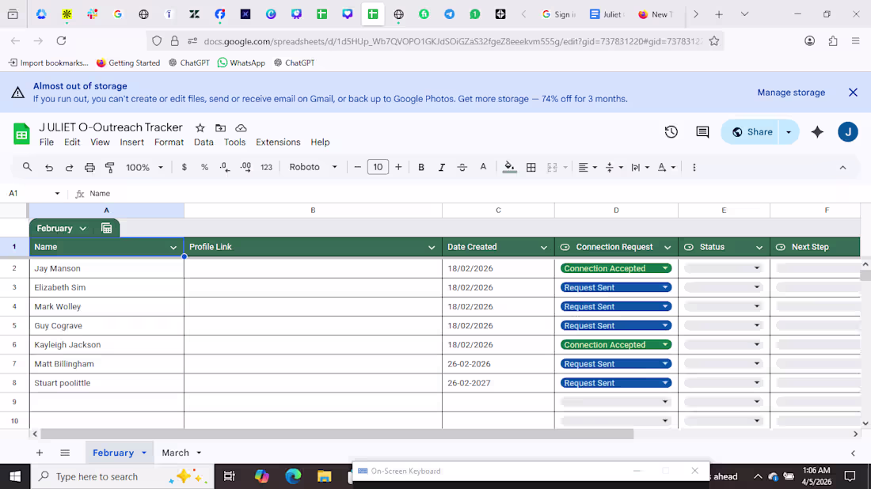The image size is (871, 489).
Task: Open the comments panel icon
Action: pos(702,132)
